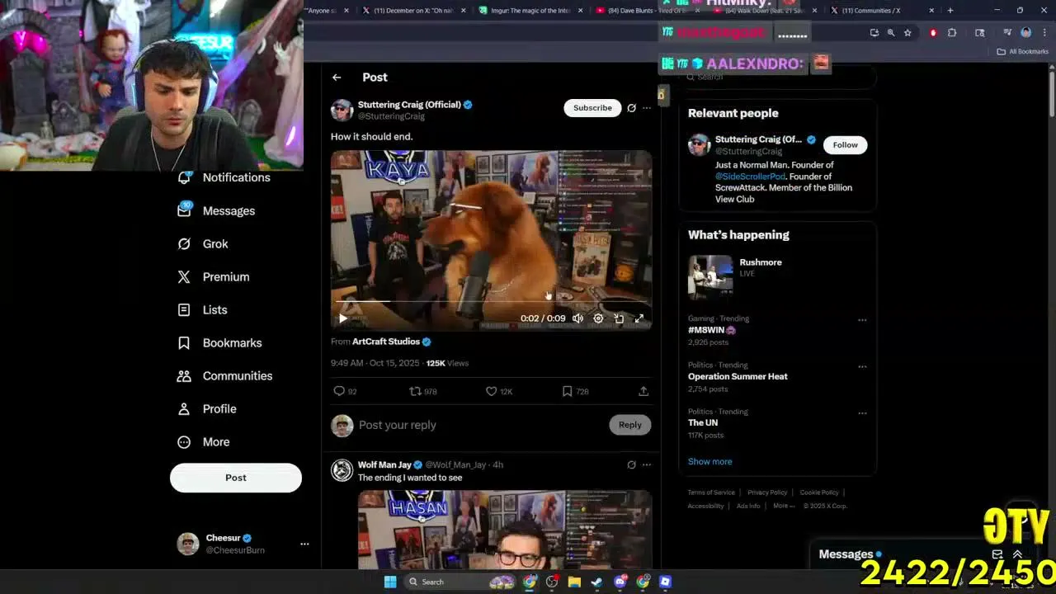
Task: Open browser zoom magnifier in address bar
Action: (x=891, y=33)
